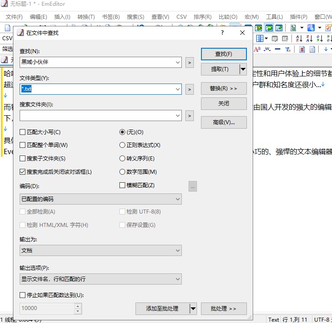Open the 已配置的编码 encoding dropdown
This screenshot has width=332, height=323.
(101, 199)
